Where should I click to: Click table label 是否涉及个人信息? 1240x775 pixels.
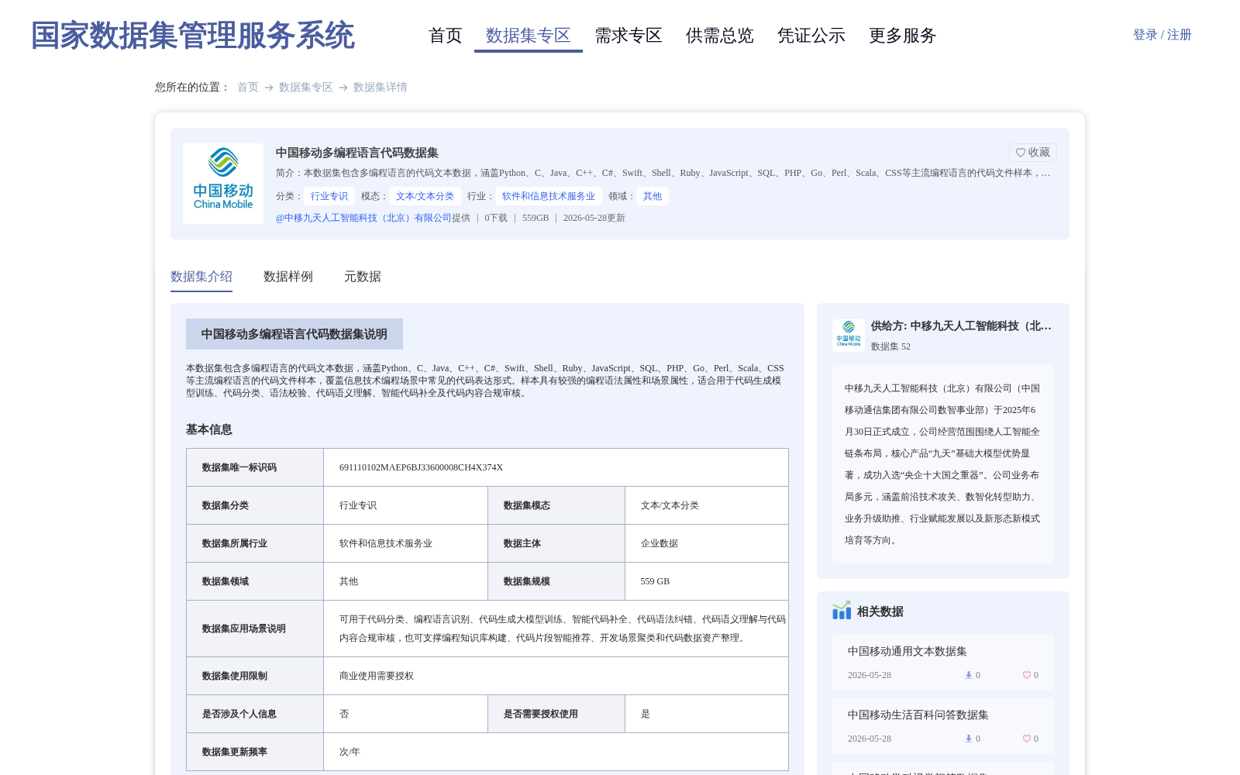239,714
